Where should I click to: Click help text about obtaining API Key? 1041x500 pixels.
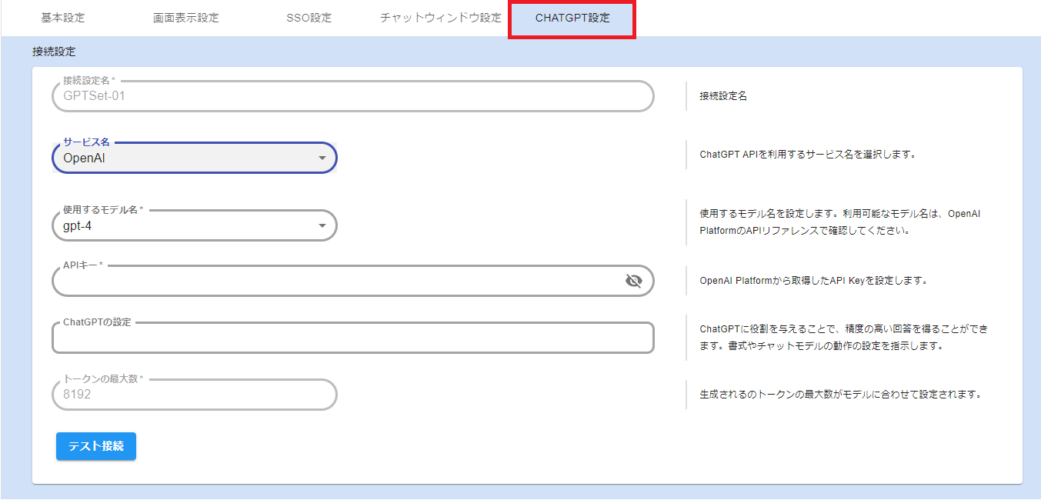812,281
